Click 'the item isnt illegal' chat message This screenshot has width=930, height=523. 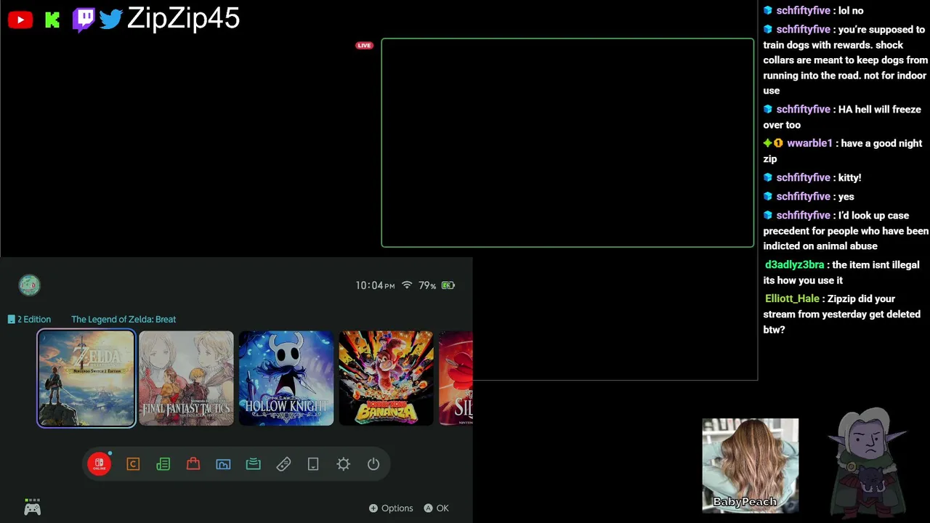coord(841,272)
